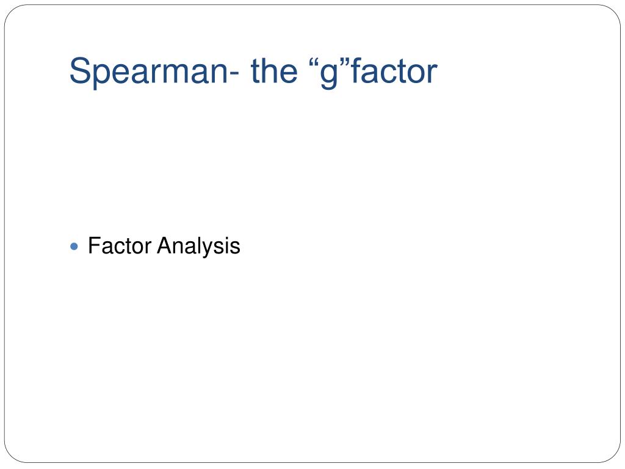
Task: Select the slide title about Spearman
Action: (253, 71)
